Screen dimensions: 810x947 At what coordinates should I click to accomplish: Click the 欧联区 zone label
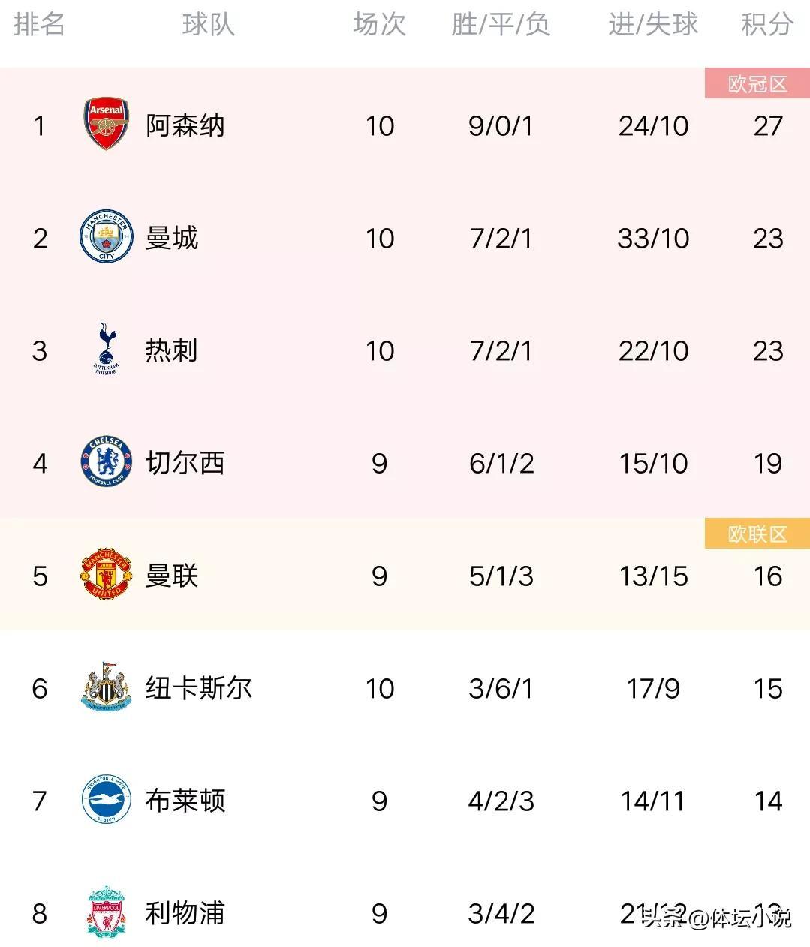pos(757,534)
